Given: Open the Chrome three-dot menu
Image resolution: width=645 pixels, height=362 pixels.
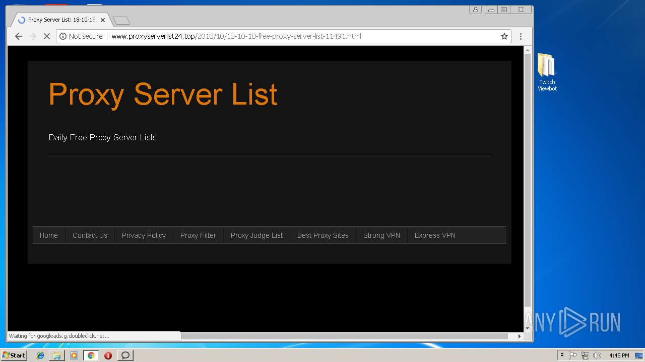Looking at the screenshot, I should (x=521, y=36).
